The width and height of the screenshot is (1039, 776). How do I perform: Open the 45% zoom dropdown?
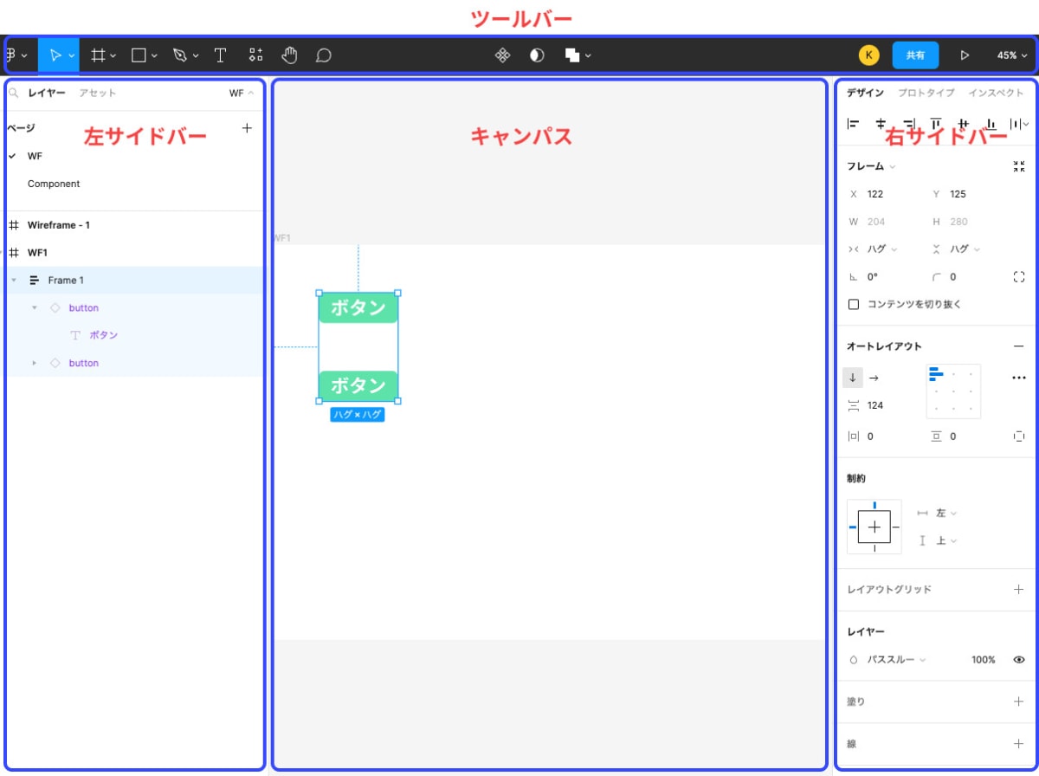[1012, 55]
